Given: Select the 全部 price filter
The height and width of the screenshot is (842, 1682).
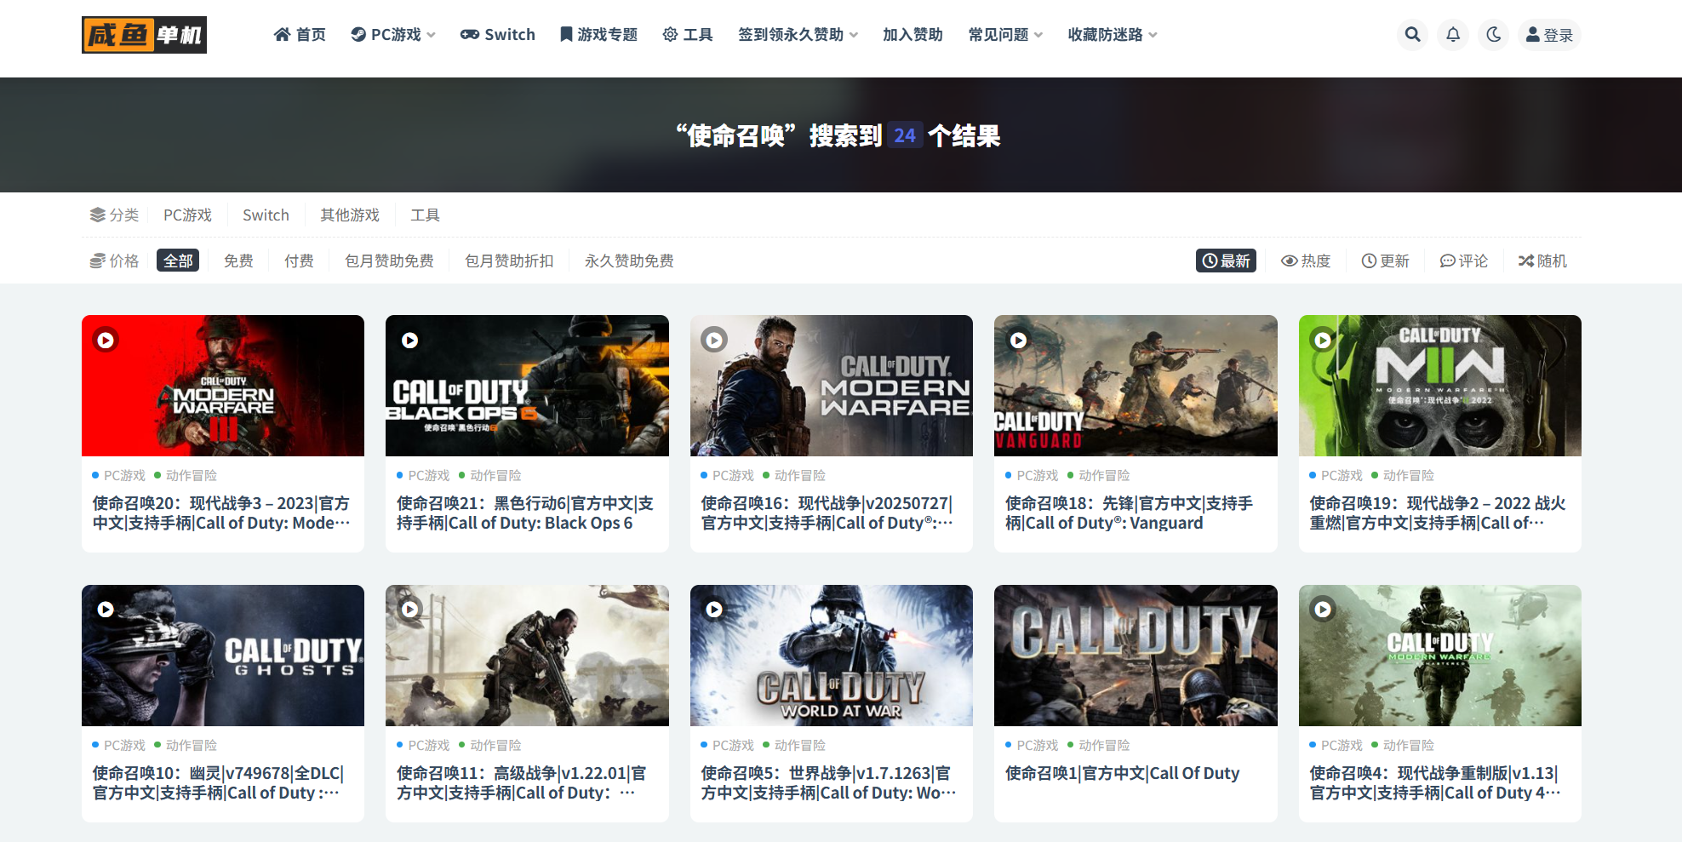Looking at the screenshot, I should click(x=178, y=261).
